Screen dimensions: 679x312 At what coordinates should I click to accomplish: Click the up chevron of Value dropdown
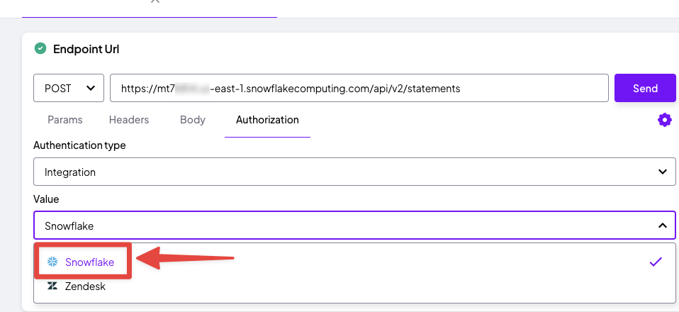tap(662, 225)
